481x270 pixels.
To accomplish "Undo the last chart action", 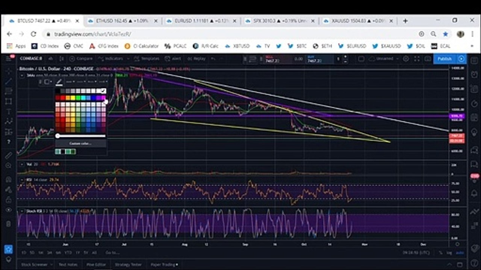I will pos(213,58).
